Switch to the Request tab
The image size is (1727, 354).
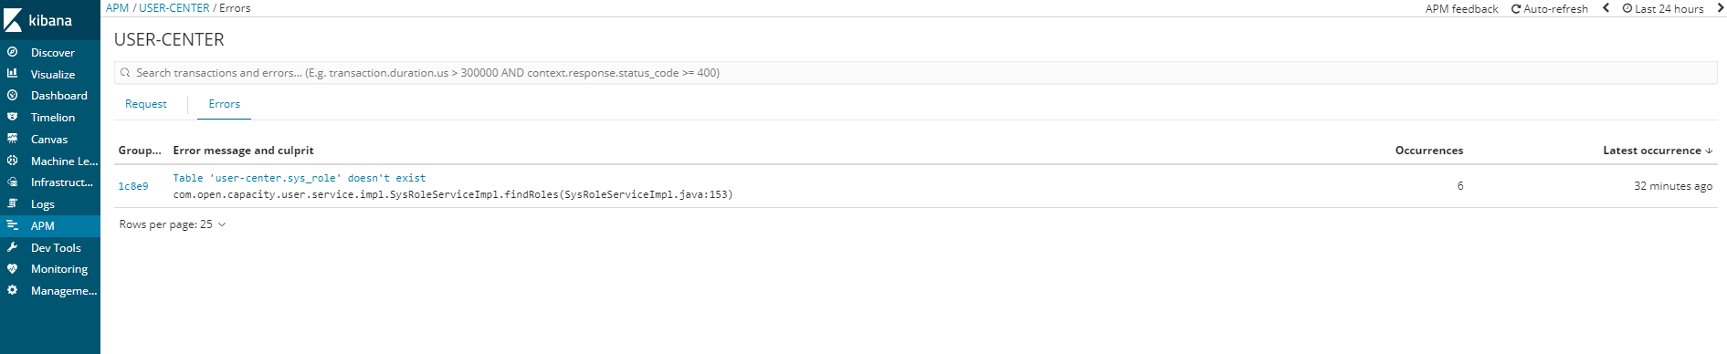pyautogui.click(x=146, y=104)
